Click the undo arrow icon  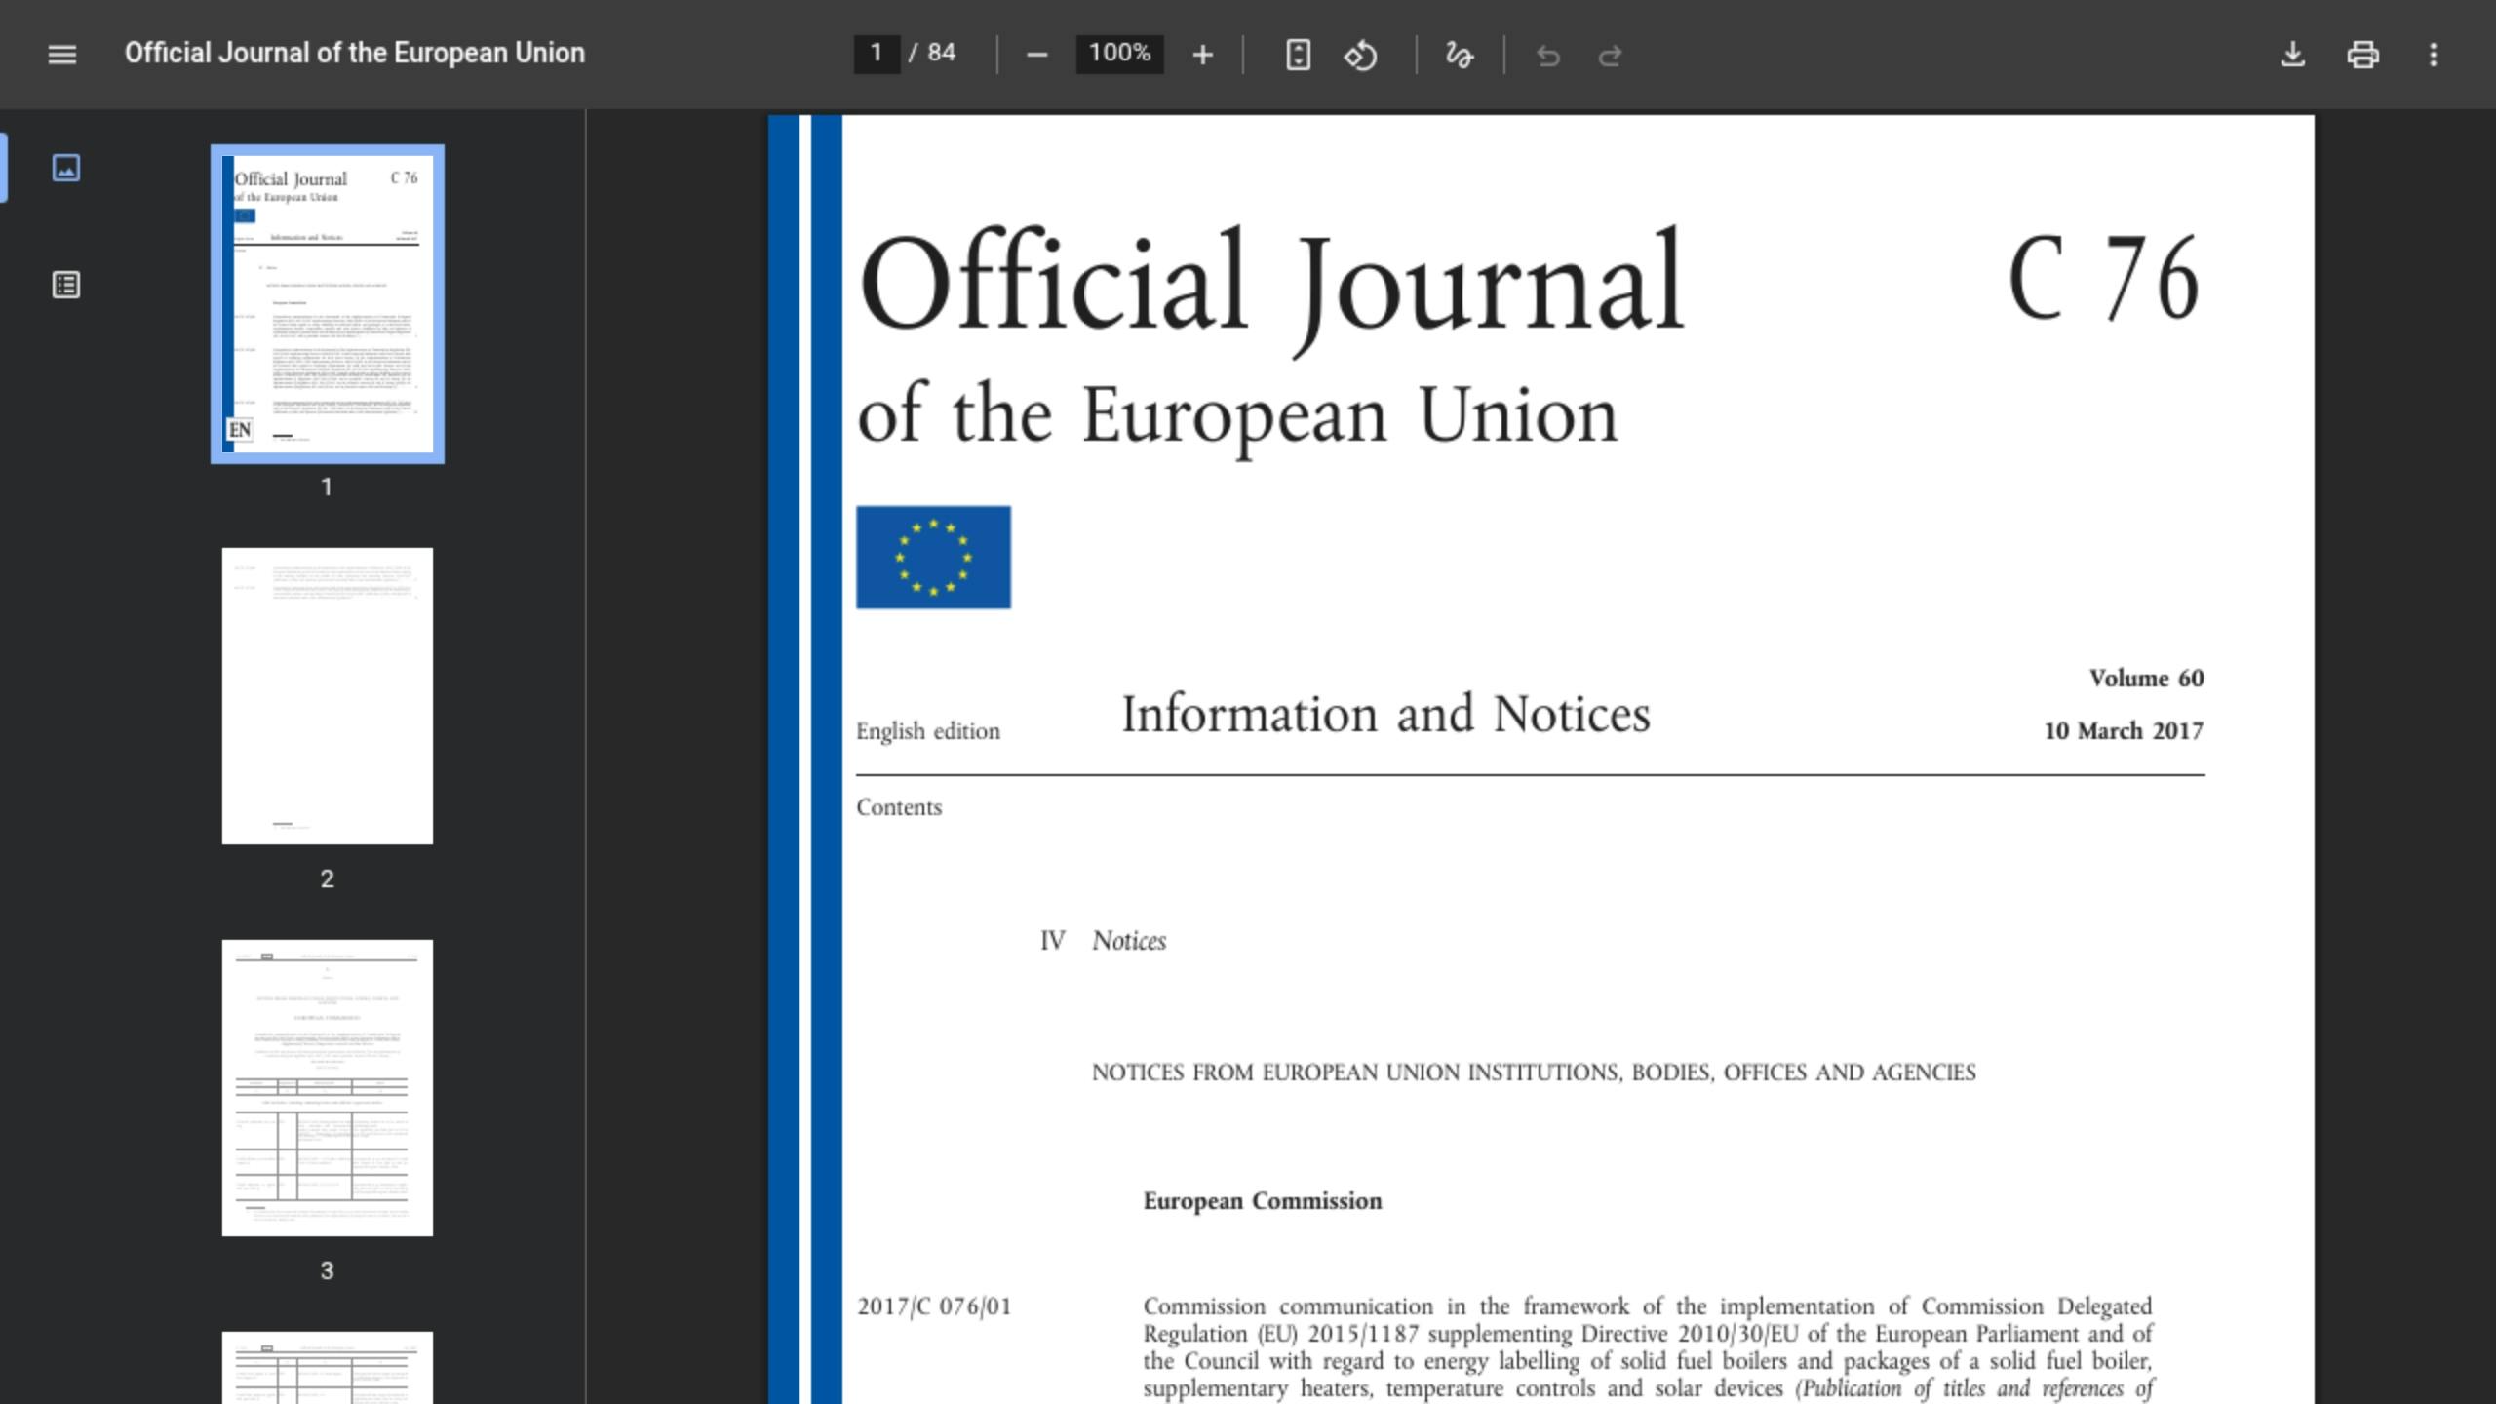coord(1548,57)
